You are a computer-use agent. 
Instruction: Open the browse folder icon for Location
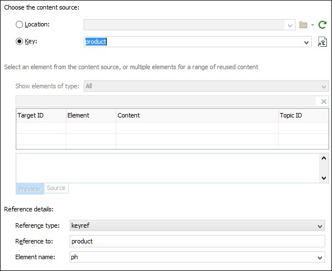click(x=303, y=25)
